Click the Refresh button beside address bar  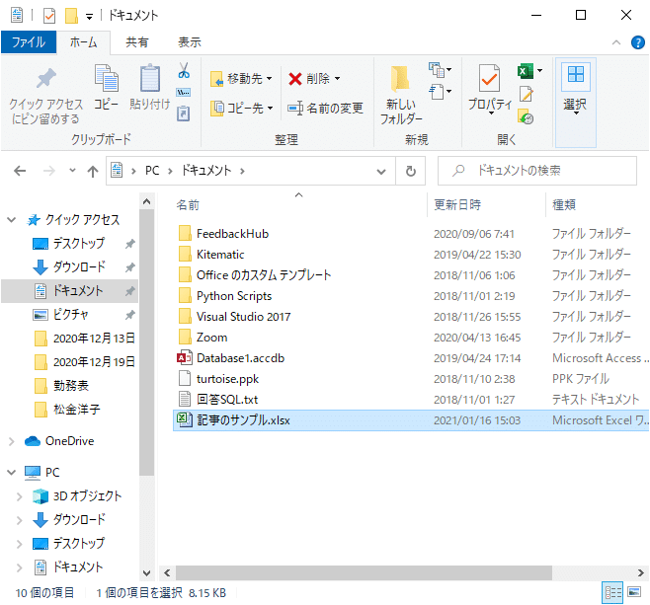point(410,171)
